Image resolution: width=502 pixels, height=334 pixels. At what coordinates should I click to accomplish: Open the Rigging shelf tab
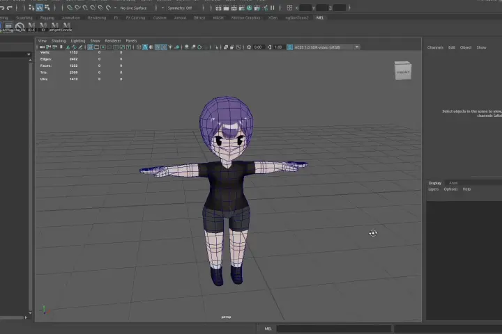tap(47, 17)
